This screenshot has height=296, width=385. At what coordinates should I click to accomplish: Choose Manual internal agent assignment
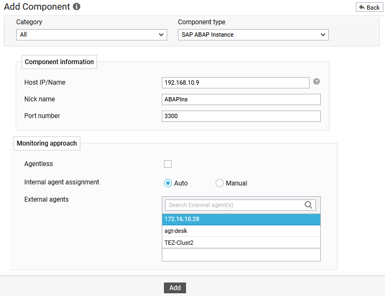(219, 183)
